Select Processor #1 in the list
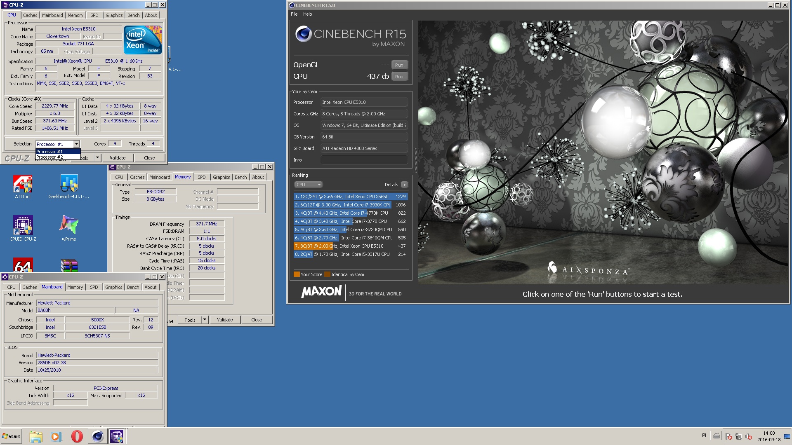The image size is (792, 445). [x=58, y=152]
